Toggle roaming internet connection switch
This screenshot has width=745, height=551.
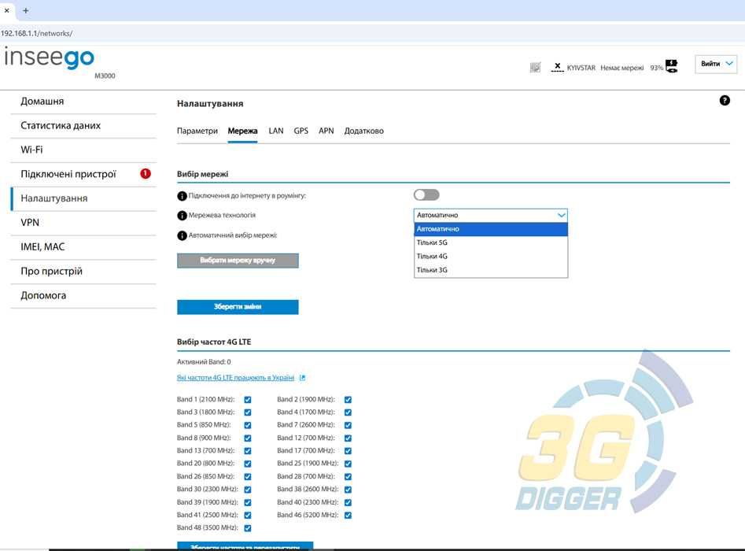click(426, 195)
